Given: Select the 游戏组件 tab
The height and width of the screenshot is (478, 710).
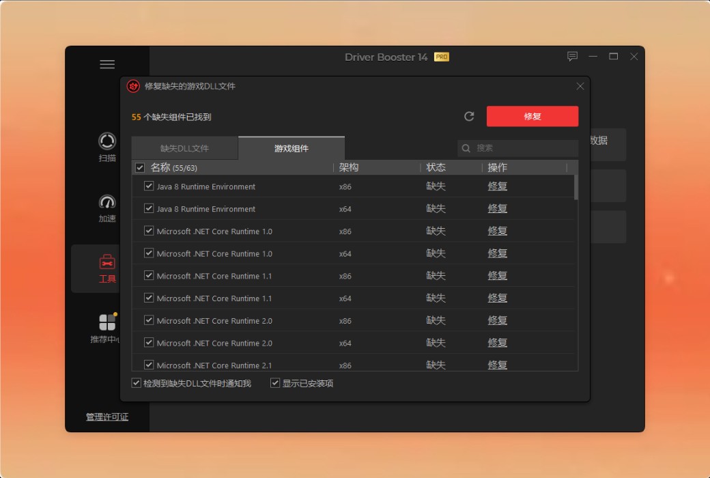Looking at the screenshot, I should pos(291,148).
